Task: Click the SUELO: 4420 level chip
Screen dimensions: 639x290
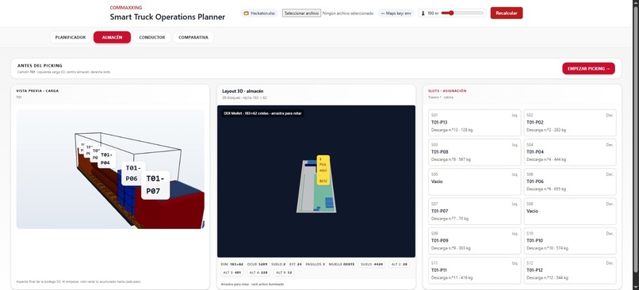Action: (x=372, y=265)
